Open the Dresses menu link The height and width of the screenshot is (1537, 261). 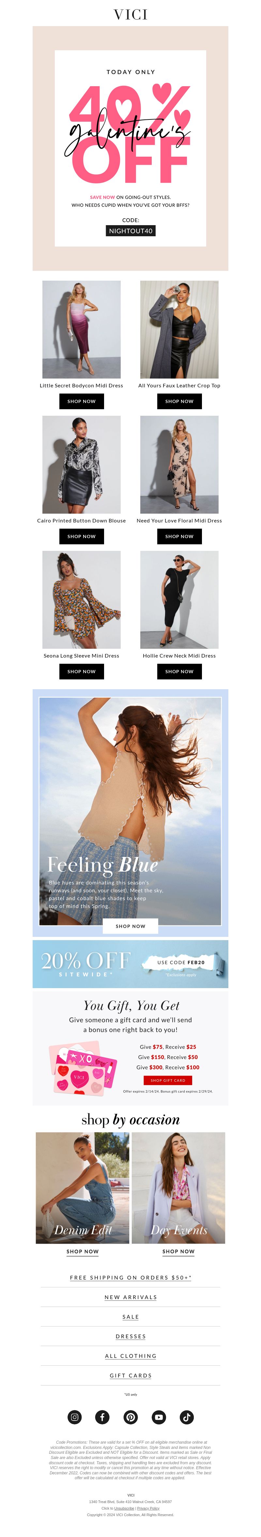click(130, 1336)
